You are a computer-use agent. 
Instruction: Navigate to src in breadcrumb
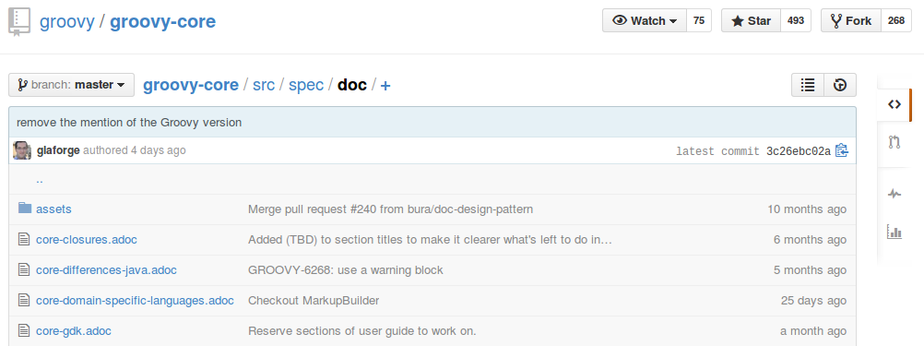click(x=264, y=85)
